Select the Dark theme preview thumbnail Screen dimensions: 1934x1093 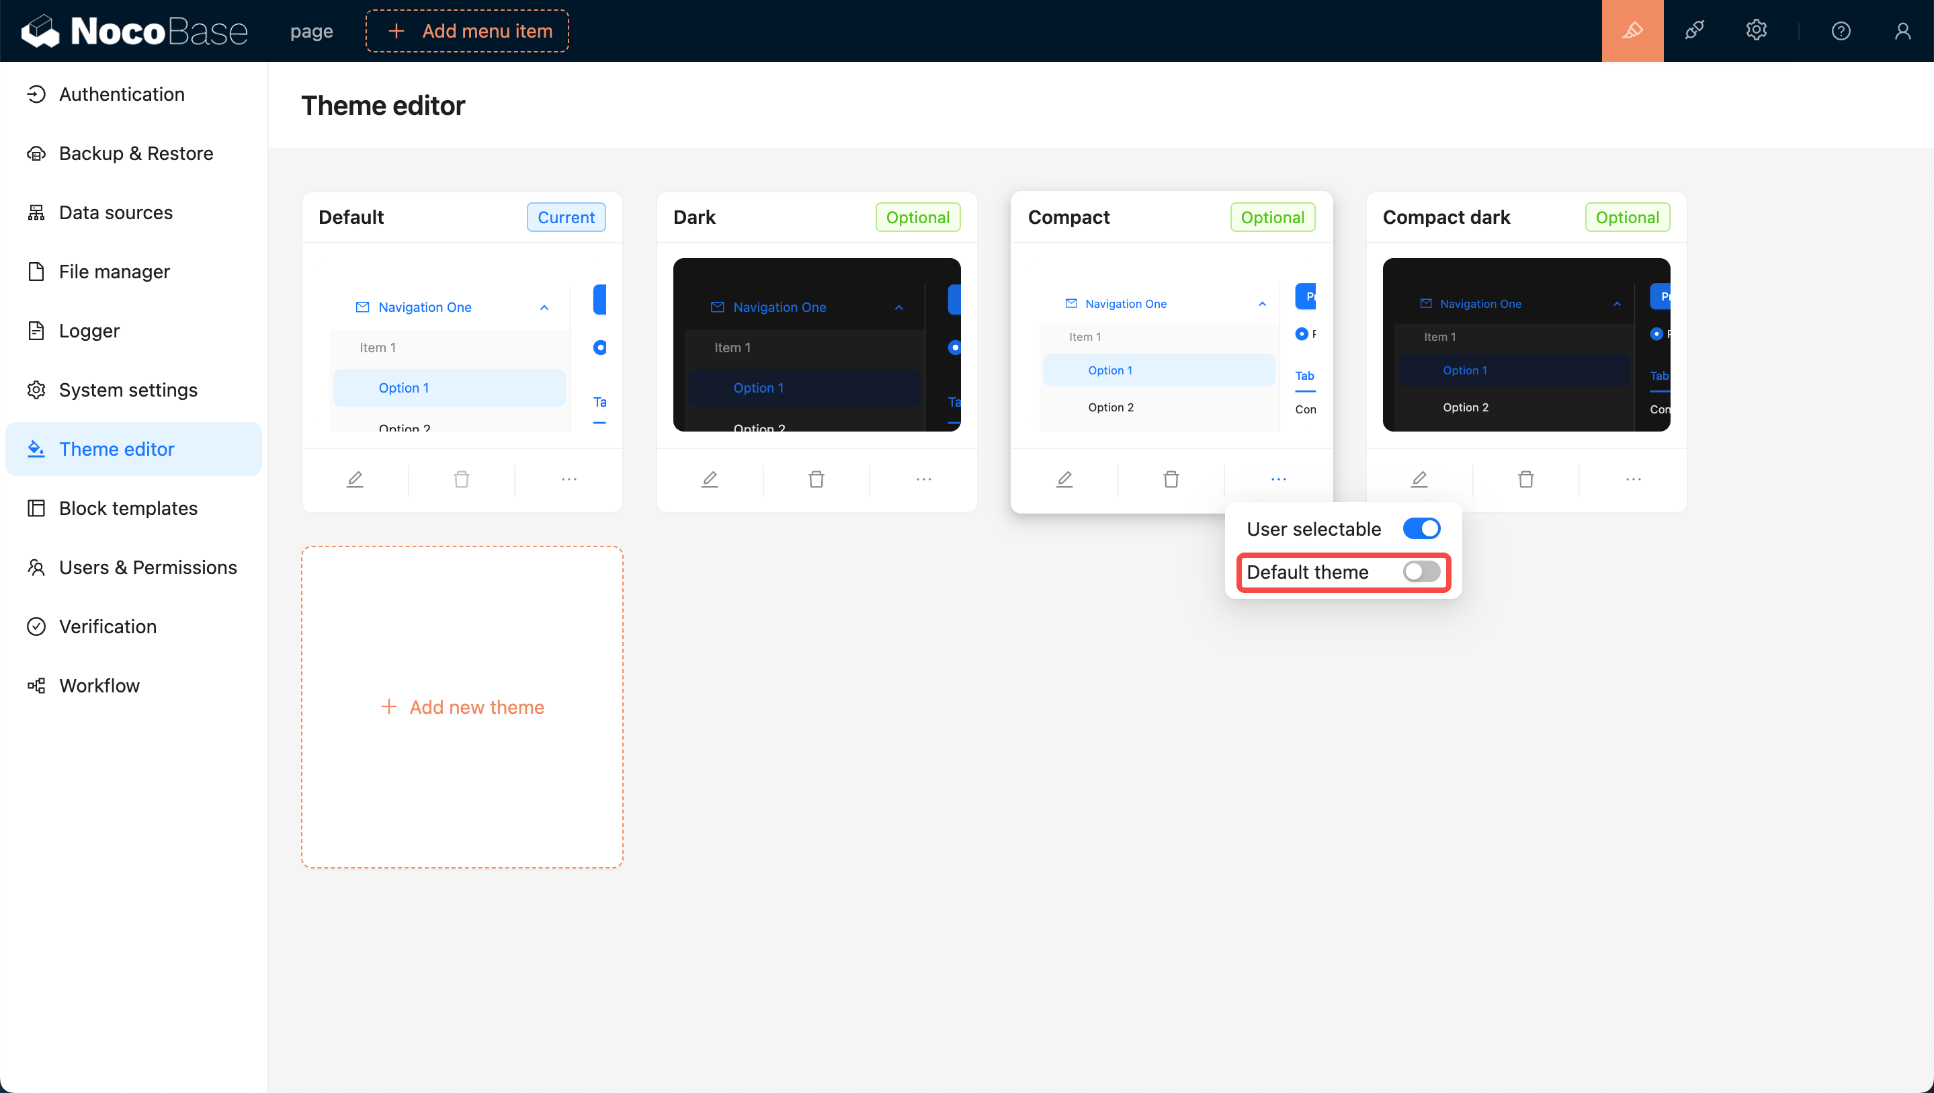click(816, 345)
